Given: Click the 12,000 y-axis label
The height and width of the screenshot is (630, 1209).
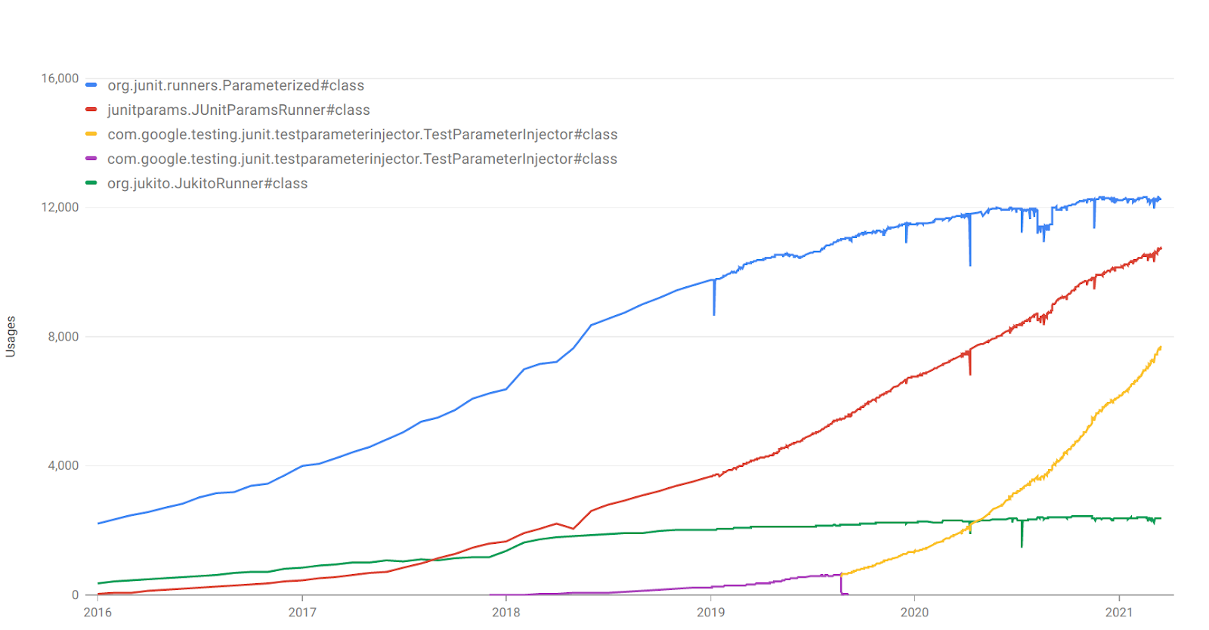Looking at the screenshot, I should click(x=60, y=207).
